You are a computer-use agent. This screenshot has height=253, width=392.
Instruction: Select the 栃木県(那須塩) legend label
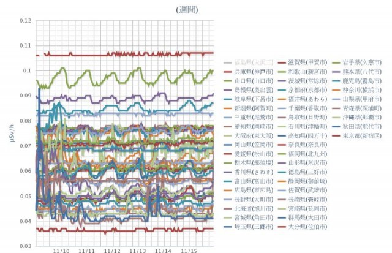point(254,163)
